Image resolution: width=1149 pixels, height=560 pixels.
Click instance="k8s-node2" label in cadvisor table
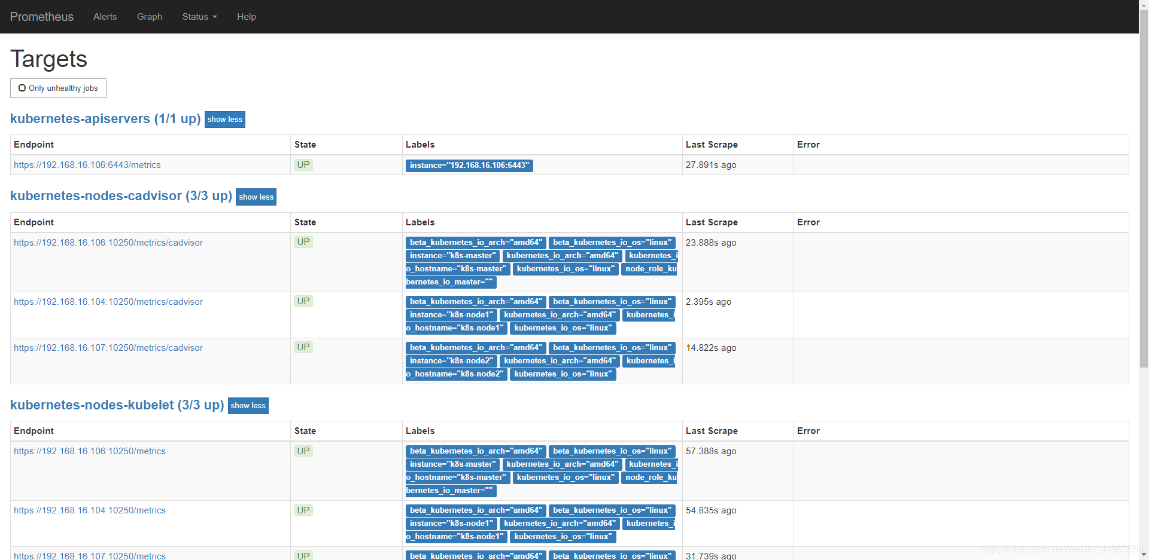(451, 361)
